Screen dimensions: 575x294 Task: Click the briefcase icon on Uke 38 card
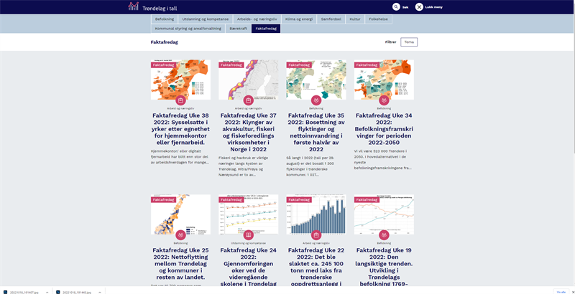180,100
